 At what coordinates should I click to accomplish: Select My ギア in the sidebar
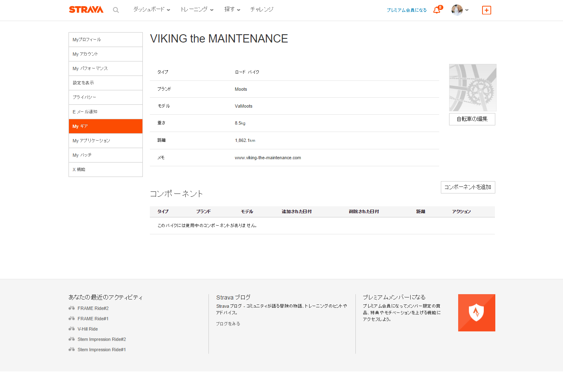point(106,126)
